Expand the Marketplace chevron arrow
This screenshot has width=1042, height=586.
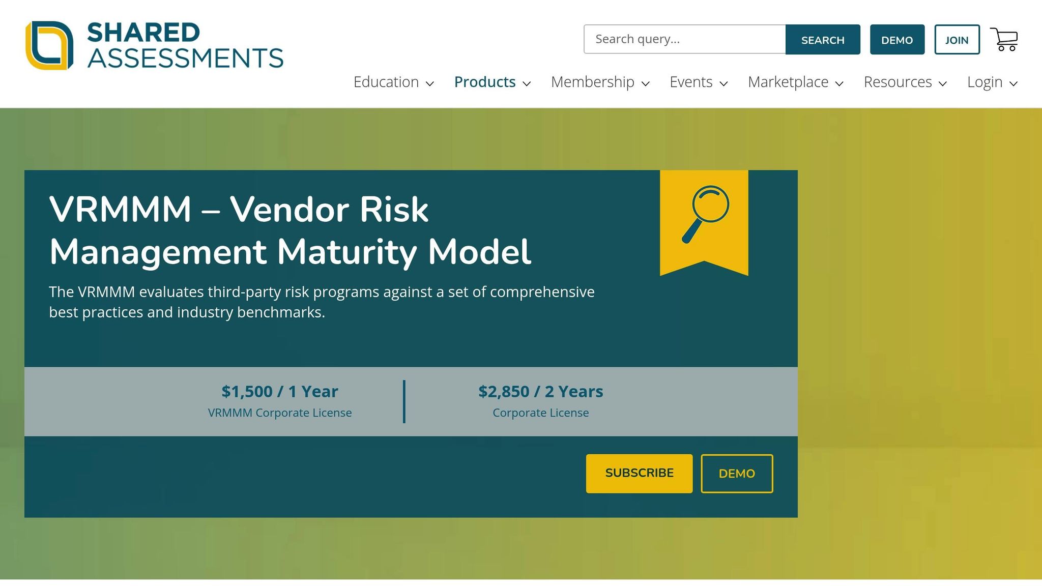pos(840,83)
